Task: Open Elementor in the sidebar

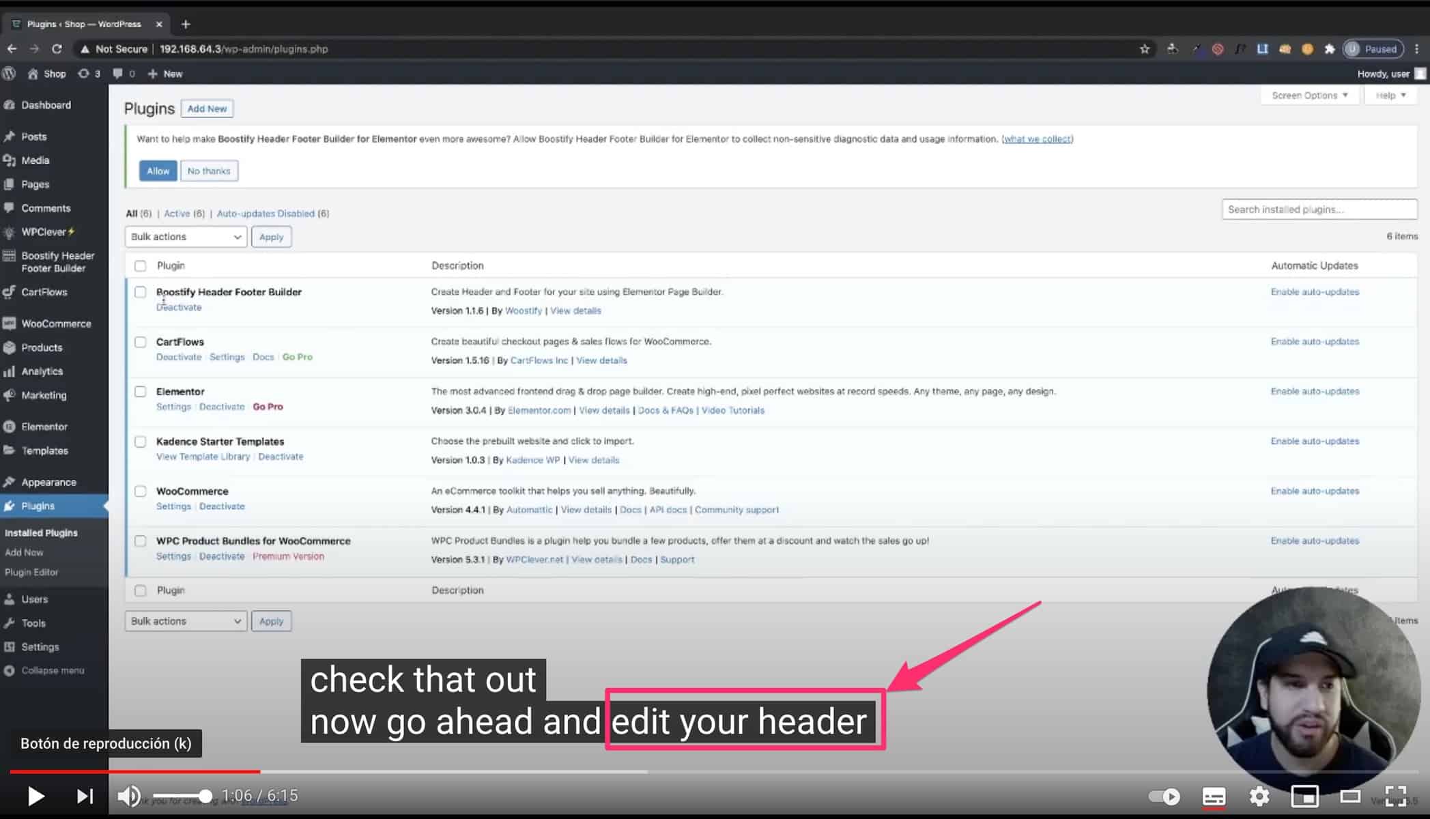Action: [44, 427]
